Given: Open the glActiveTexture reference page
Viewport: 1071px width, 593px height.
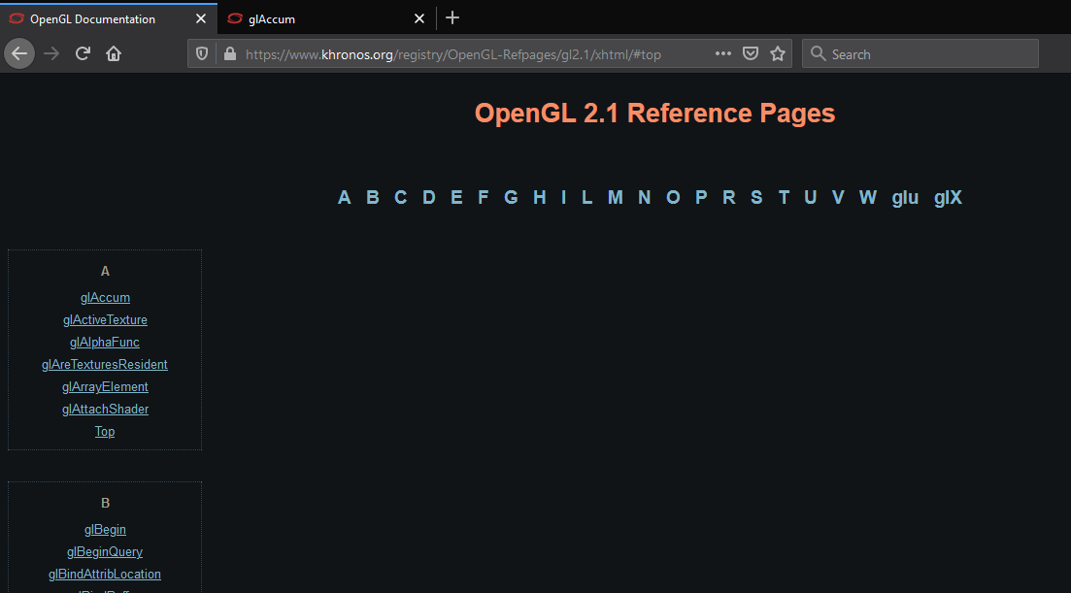Looking at the screenshot, I should tap(105, 320).
